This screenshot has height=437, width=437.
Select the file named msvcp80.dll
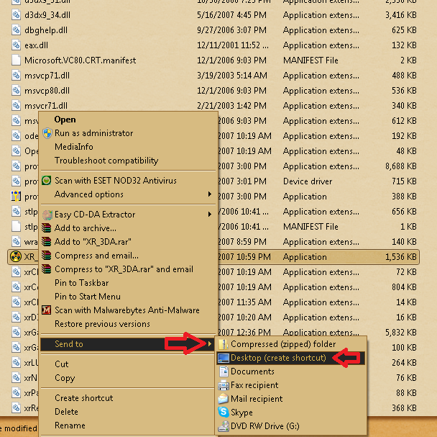click(47, 91)
